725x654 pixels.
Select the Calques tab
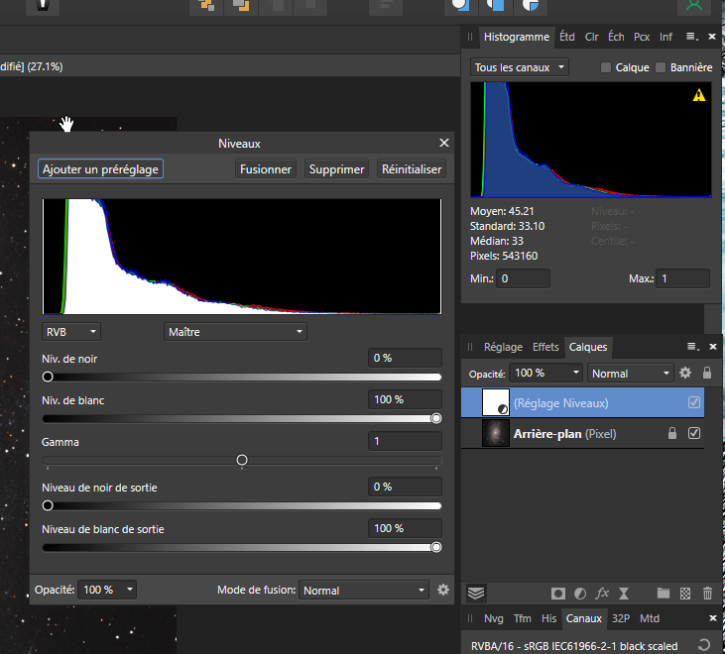tap(588, 347)
